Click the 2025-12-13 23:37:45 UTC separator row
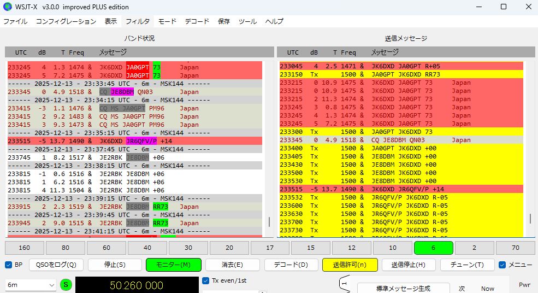 (135, 149)
